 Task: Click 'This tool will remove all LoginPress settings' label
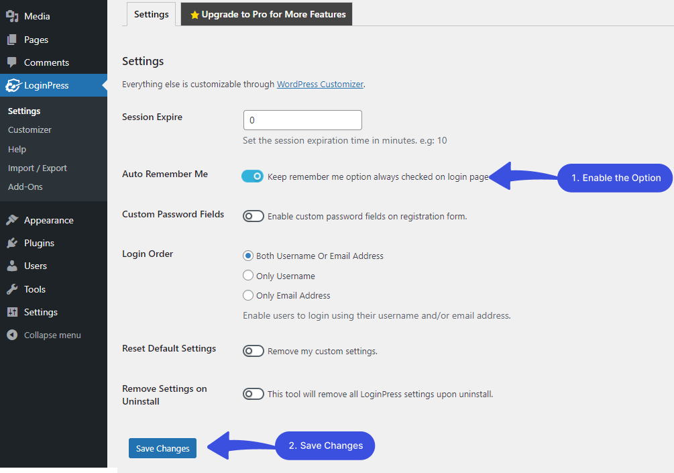click(x=380, y=394)
